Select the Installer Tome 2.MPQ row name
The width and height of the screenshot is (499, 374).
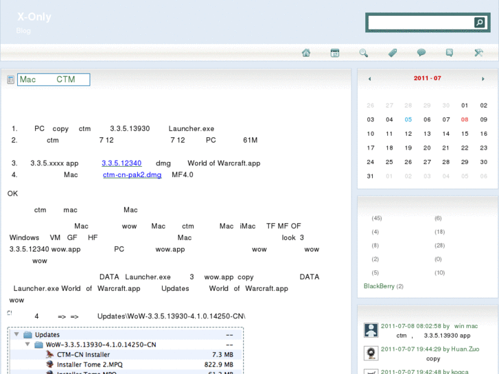click(90, 364)
